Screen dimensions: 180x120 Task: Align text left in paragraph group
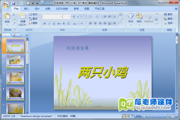91,23
